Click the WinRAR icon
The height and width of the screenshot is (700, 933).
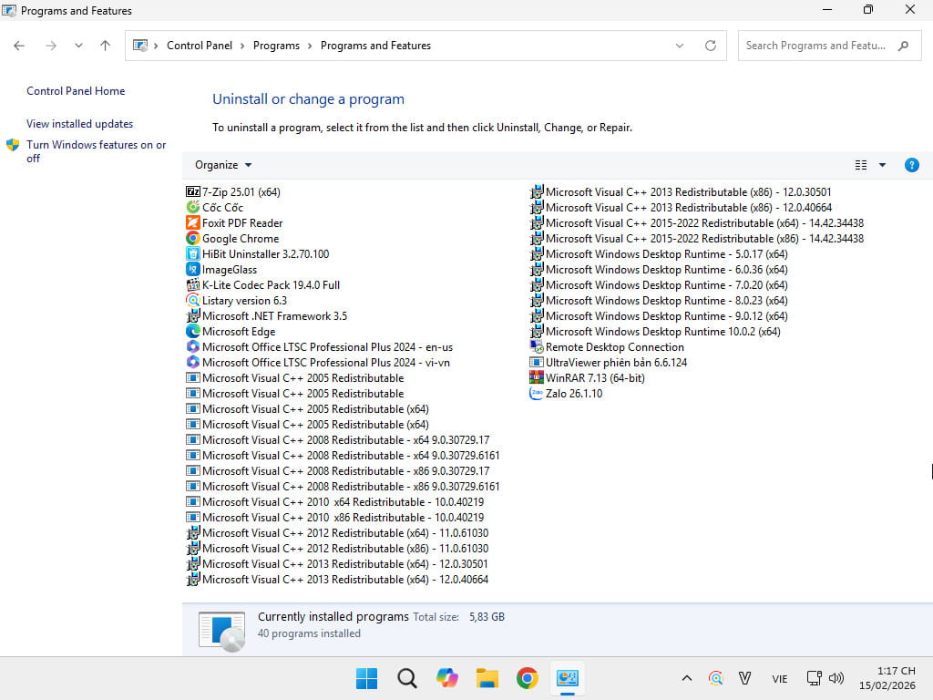coord(536,377)
